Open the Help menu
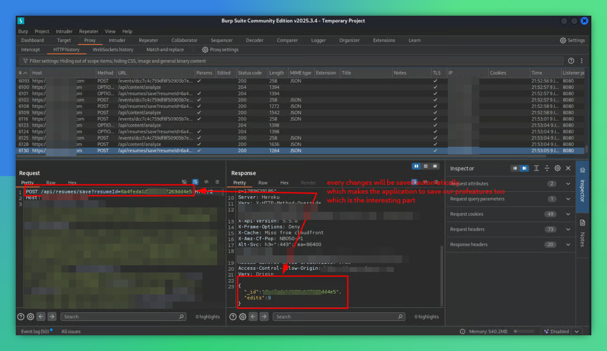Screen dimensions: 607x351 coord(127,31)
